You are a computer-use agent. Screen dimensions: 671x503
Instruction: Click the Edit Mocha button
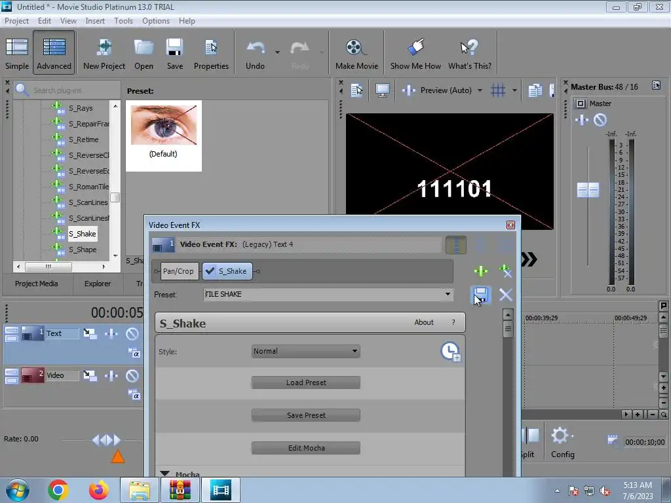[x=306, y=448]
